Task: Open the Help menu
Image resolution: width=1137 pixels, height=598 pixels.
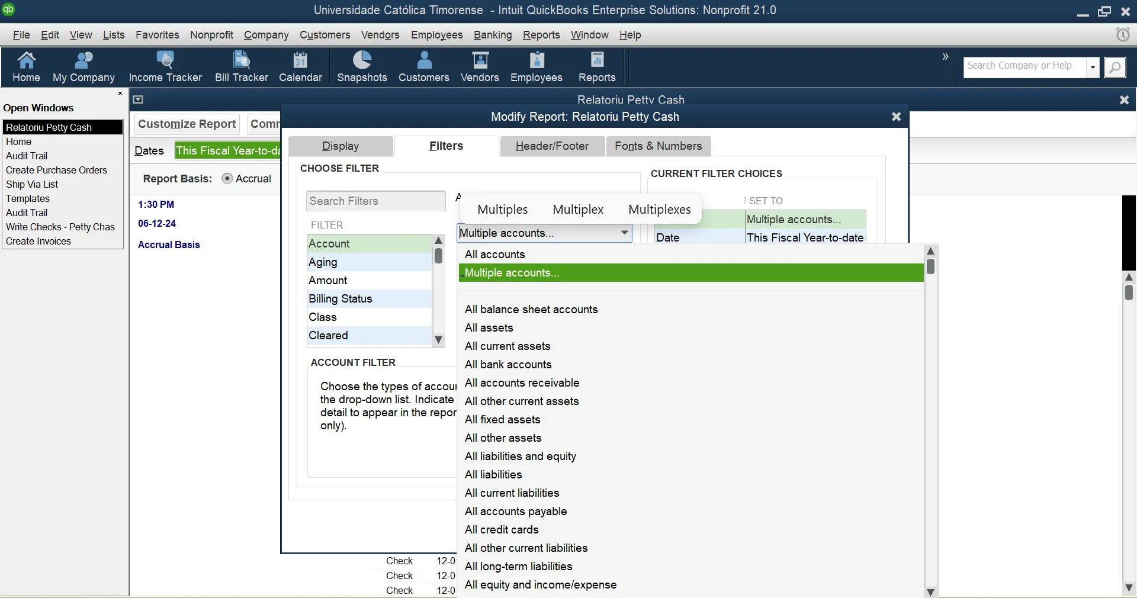Action: click(630, 35)
